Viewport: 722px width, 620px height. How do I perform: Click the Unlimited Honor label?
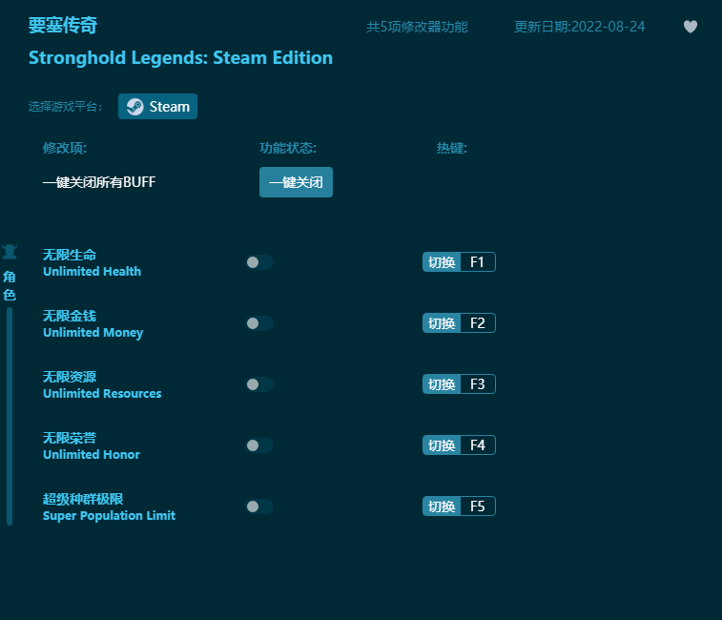(92, 455)
